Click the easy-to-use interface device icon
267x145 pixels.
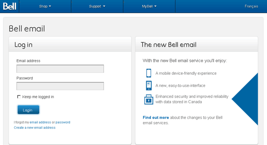point(149,85)
